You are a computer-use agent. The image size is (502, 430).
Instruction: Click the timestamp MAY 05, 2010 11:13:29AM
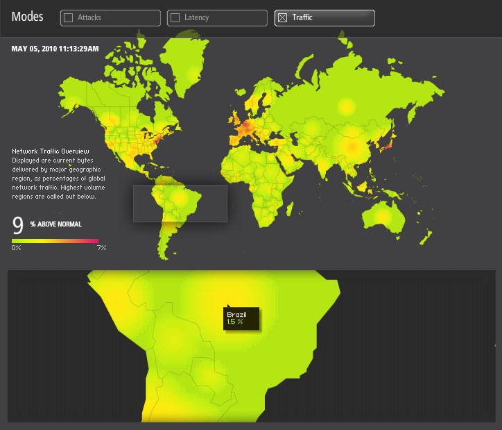click(55, 49)
